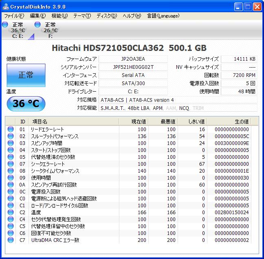Click the blue 正常 health status button
Image resolution: width=264 pixels, height=259 pixels.
pos(26,75)
